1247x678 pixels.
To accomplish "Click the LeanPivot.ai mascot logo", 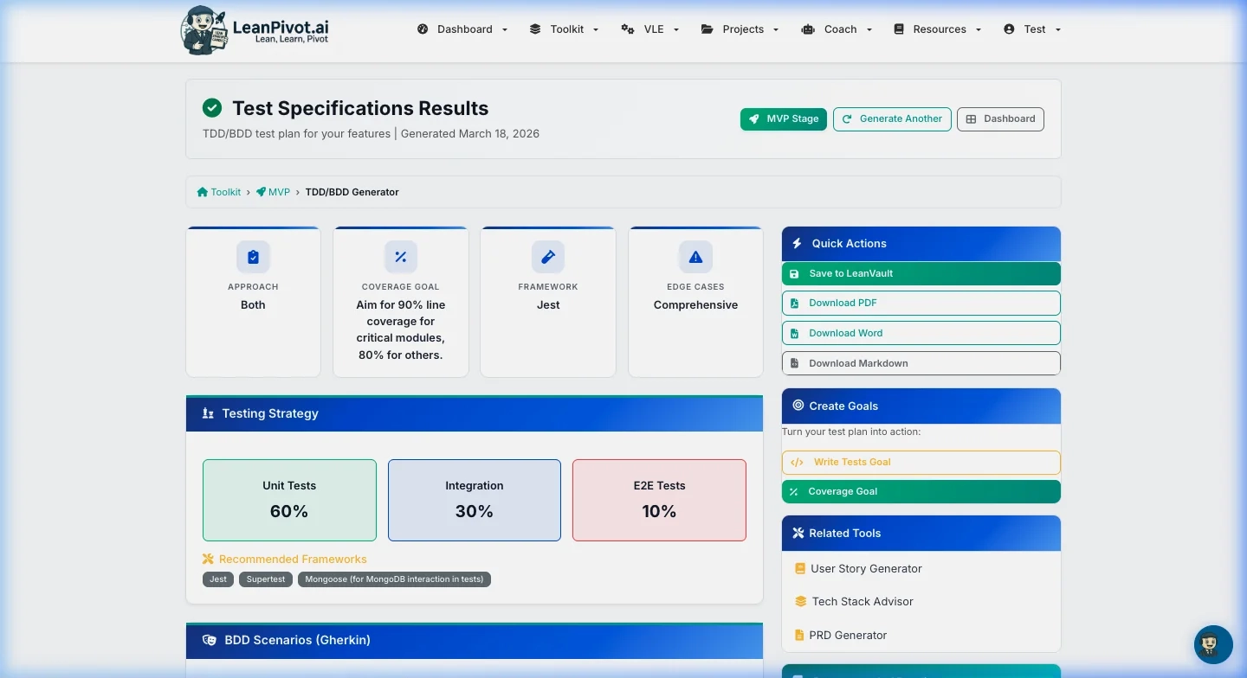I will (204, 29).
